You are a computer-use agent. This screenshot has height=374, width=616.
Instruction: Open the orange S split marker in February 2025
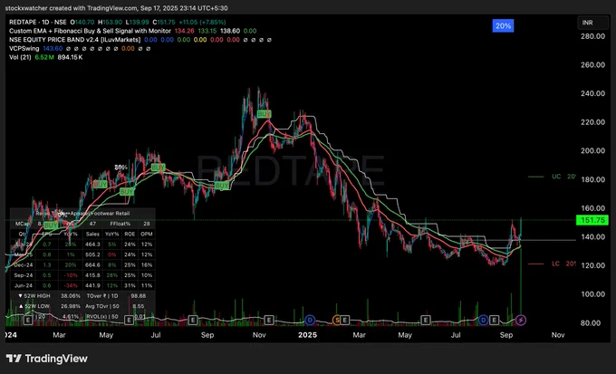(337, 321)
